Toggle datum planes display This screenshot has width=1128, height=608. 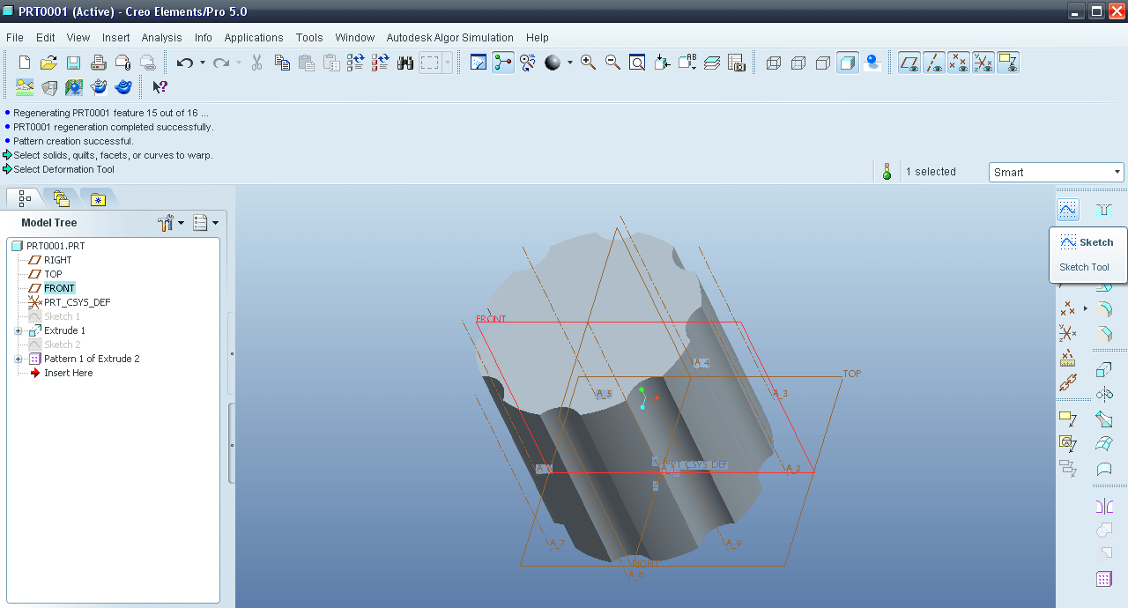tap(909, 63)
